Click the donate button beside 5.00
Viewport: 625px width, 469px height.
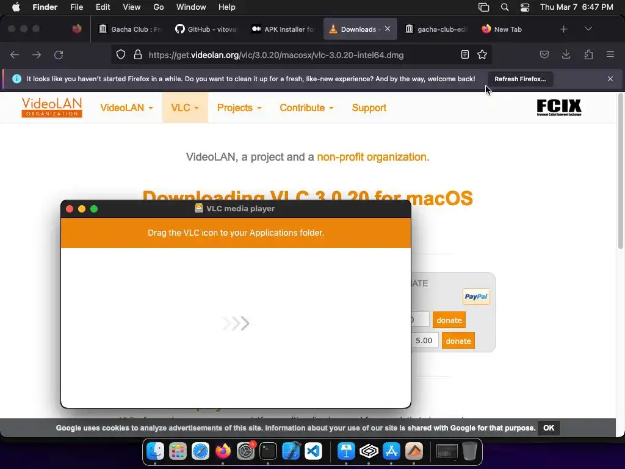click(x=458, y=341)
